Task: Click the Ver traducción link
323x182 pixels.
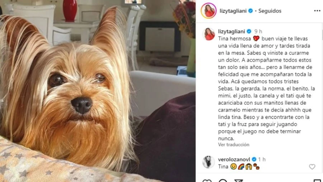Action: tap(234, 145)
